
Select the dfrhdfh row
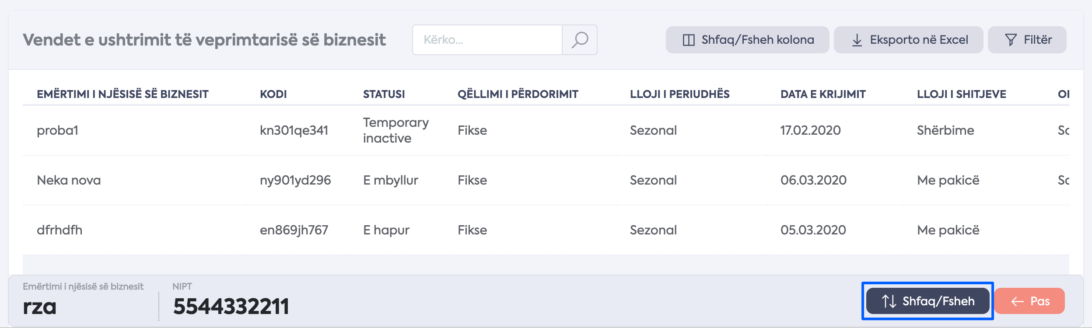point(546,230)
